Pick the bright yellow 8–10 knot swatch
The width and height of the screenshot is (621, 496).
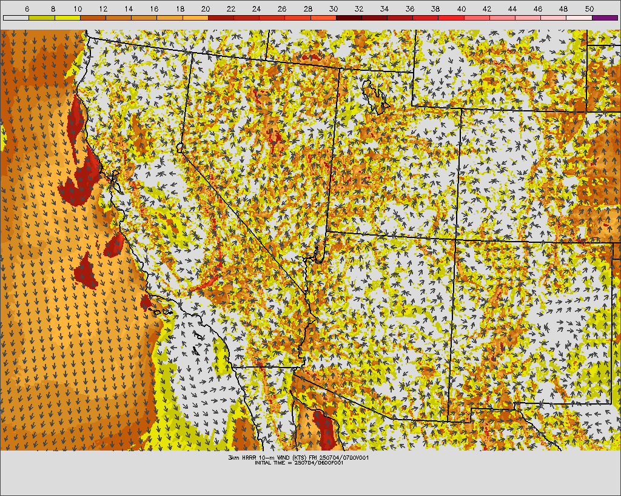pyautogui.click(x=67, y=18)
